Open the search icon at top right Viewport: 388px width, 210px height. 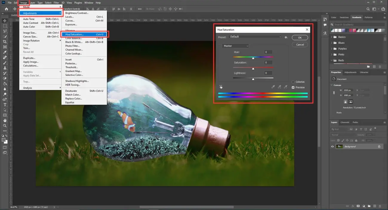click(x=368, y=9)
